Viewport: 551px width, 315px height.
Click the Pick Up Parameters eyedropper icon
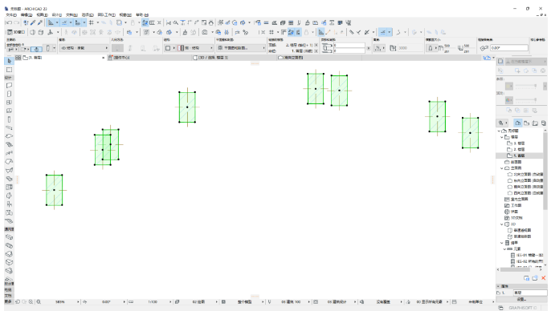pyautogui.click(x=33, y=22)
